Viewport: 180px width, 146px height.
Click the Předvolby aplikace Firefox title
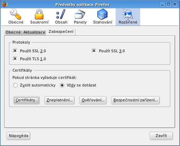tap(82, 4)
